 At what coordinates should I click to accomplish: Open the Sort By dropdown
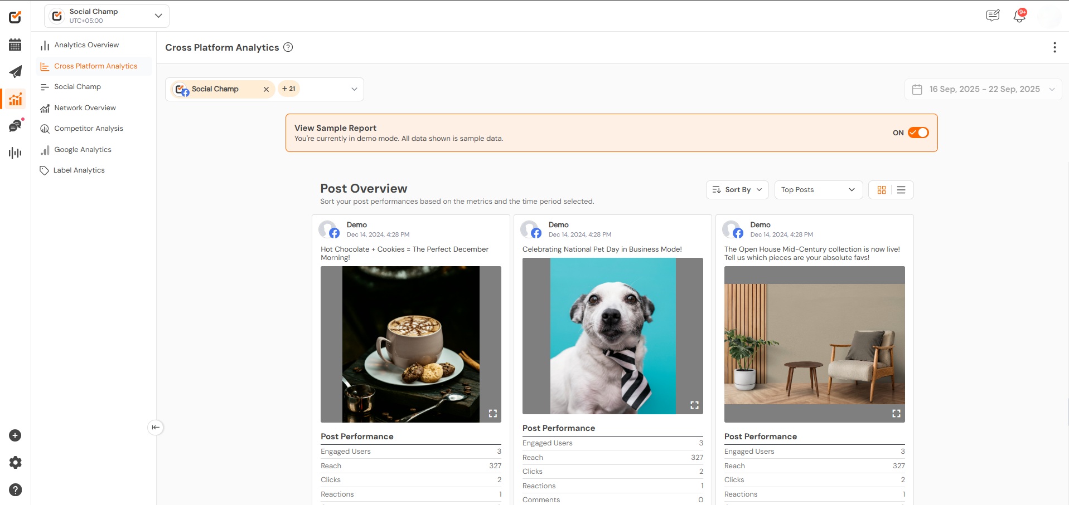[737, 190]
